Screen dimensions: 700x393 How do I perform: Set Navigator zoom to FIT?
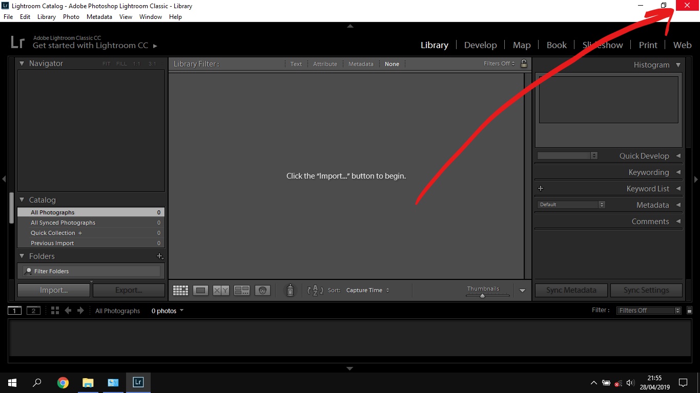(106, 64)
